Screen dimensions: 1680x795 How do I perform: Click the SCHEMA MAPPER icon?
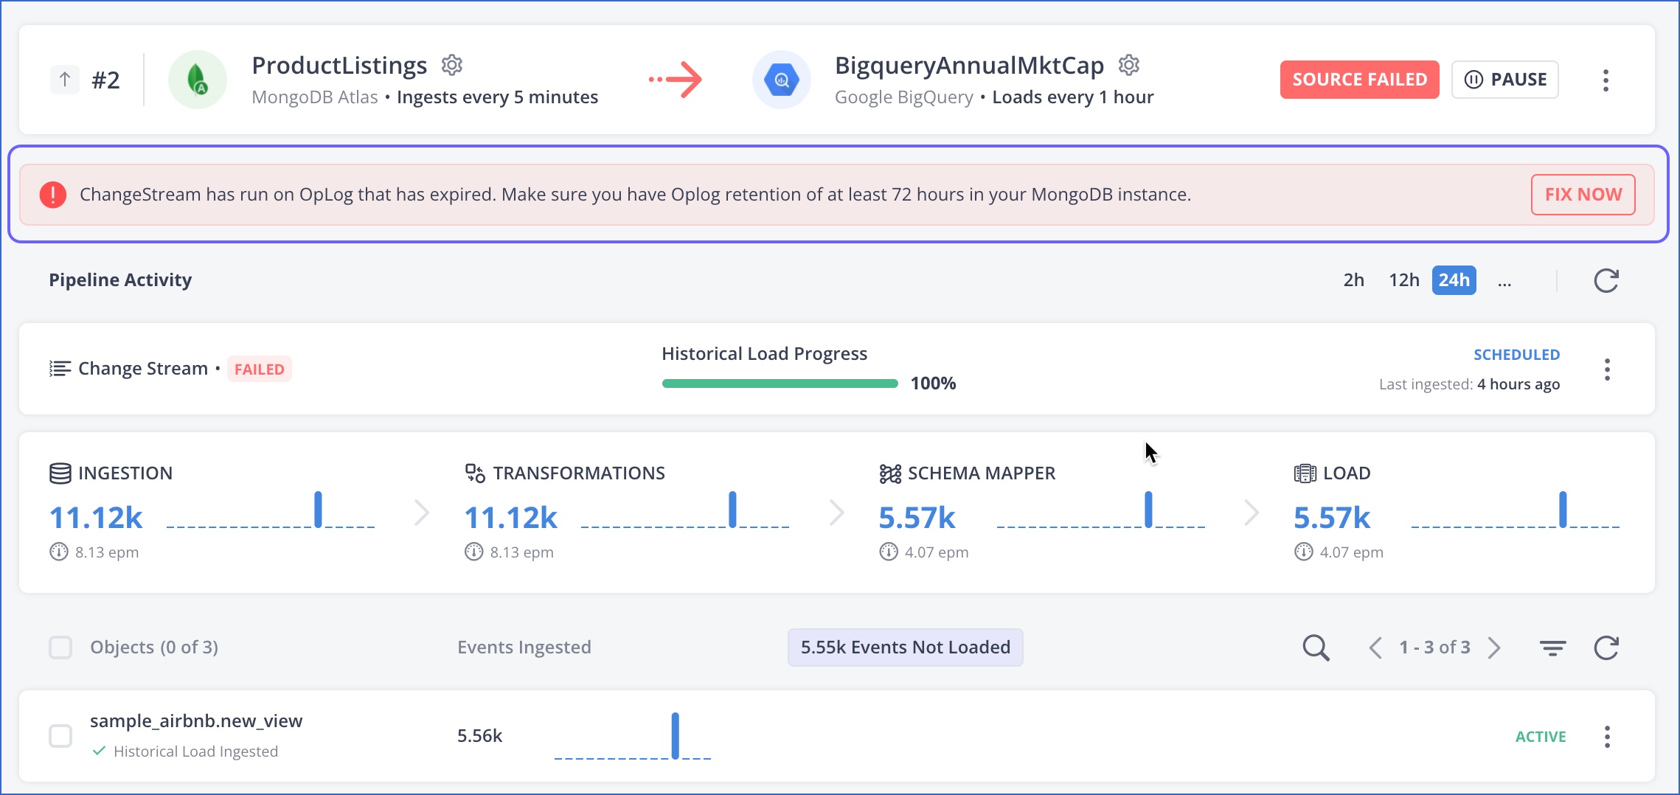(x=890, y=473)
